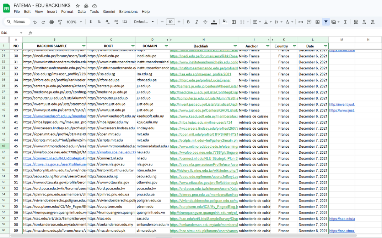The height and width of the screenshot is (238, 382).
Task: Open the Borders tool
Action: (x=233, y=22)
